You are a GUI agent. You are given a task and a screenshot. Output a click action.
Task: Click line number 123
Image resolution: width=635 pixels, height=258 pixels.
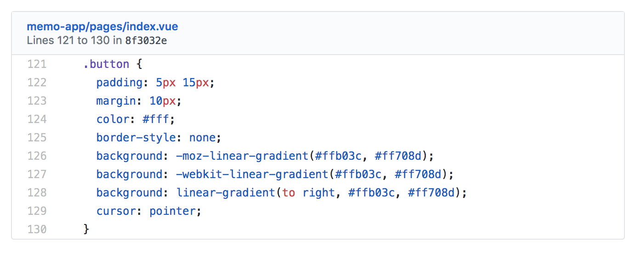(x=37, y=101)
